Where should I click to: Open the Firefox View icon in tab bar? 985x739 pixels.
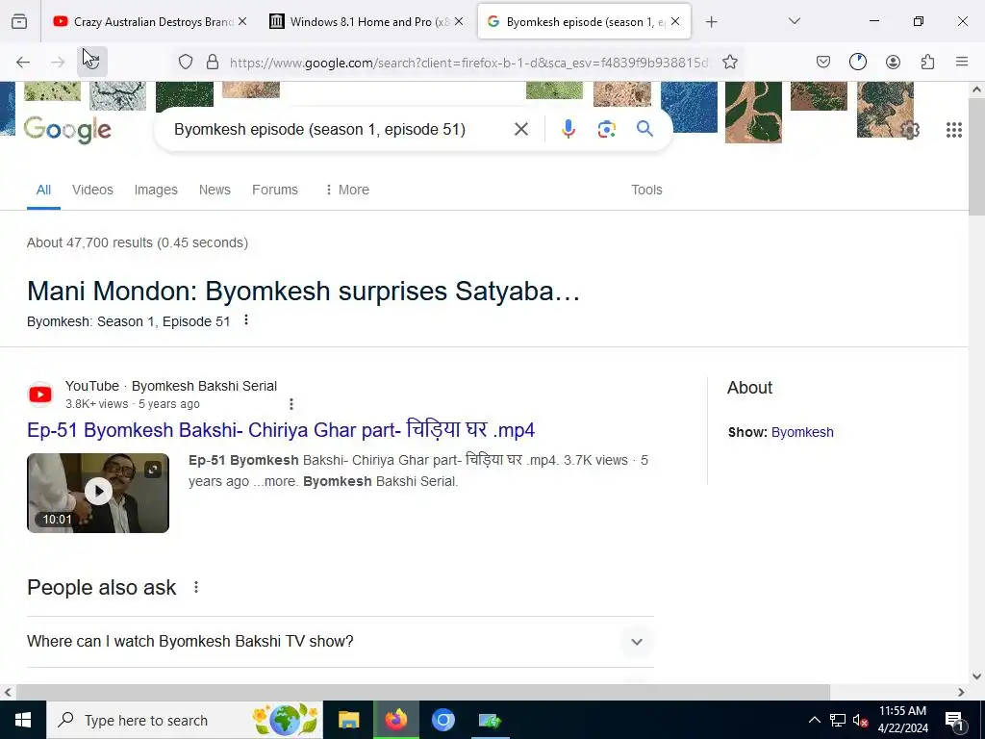coord(19,22)
